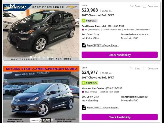Open Free CARFAX 1-Owner Report for first car
The height and width of the screenshot is (123, 164).
coord(103,45)
